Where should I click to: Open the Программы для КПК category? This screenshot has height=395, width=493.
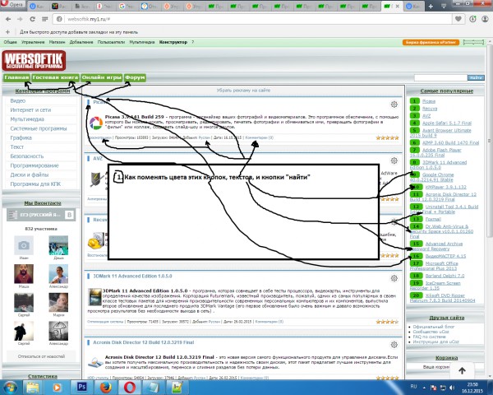35,184
